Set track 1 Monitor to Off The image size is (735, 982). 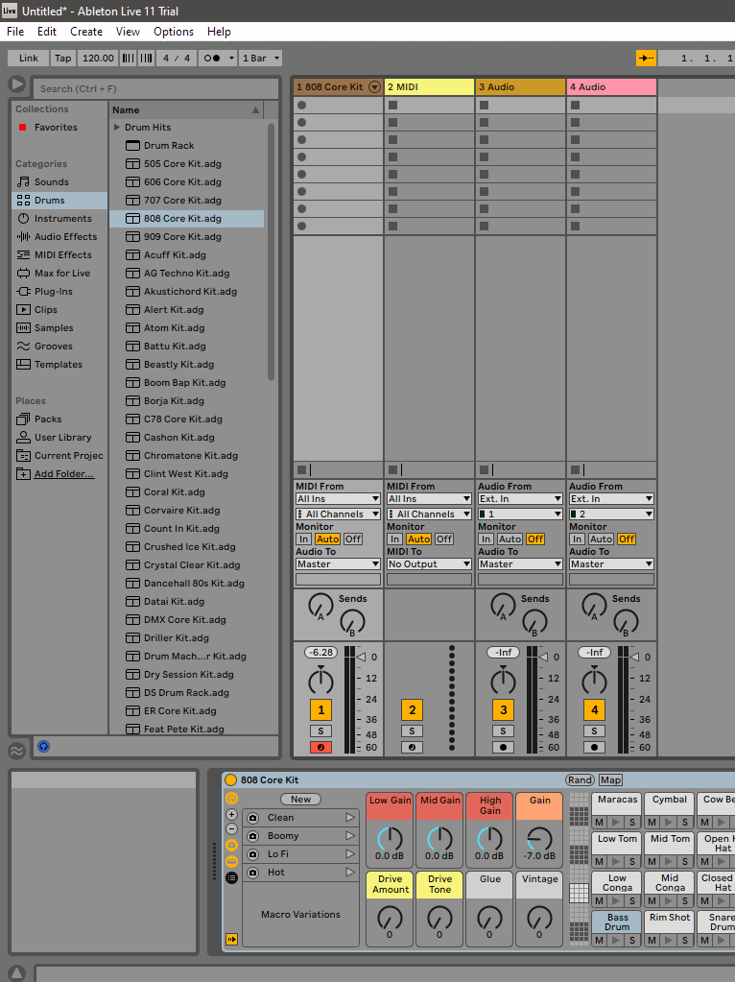[x=353, y=539]
